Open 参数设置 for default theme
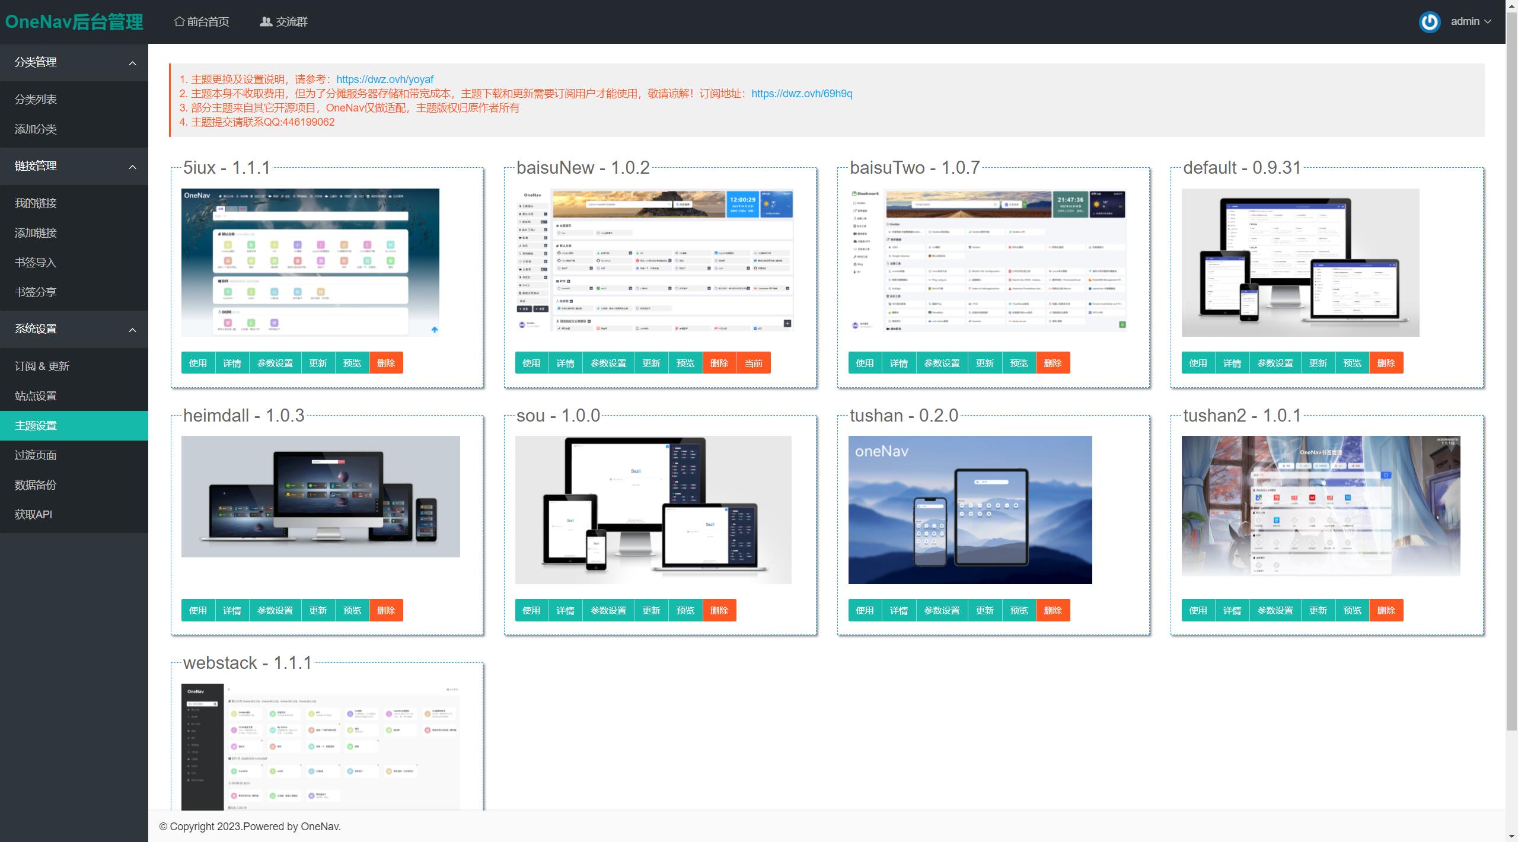 (1275, 363)
